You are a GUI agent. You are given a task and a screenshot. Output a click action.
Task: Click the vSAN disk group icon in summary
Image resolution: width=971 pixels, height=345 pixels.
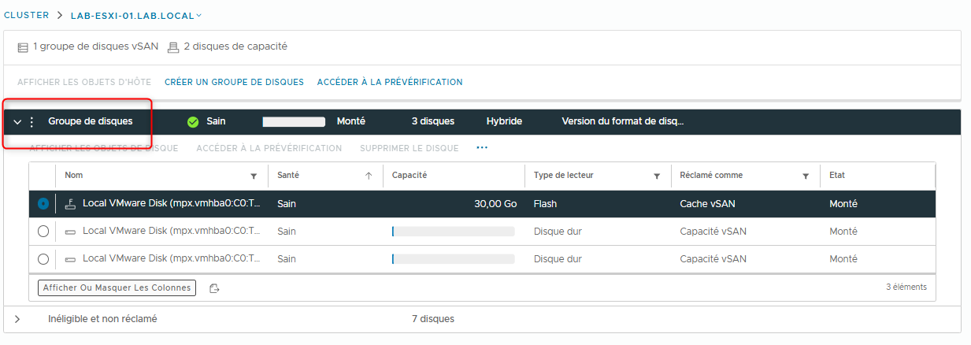point(23,47)
